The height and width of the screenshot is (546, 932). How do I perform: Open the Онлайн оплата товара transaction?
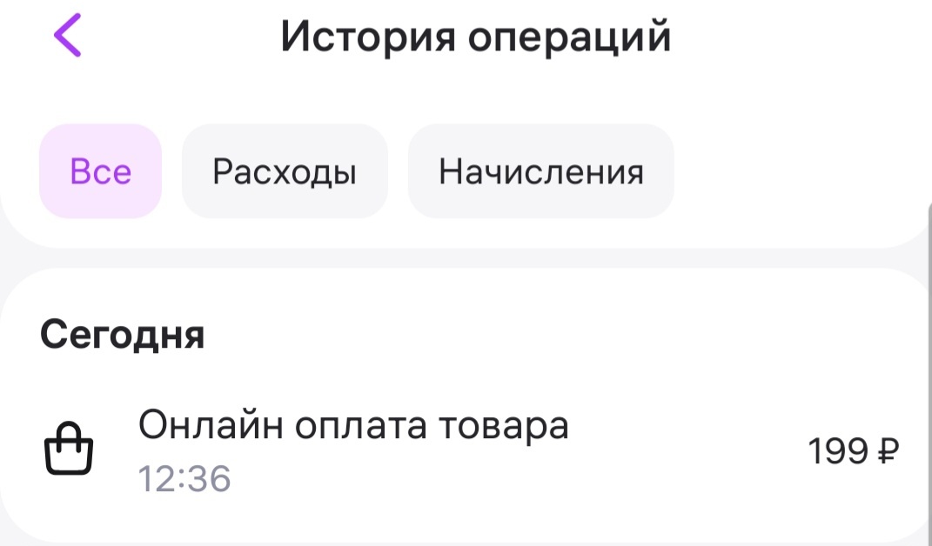tap(354, 426)
